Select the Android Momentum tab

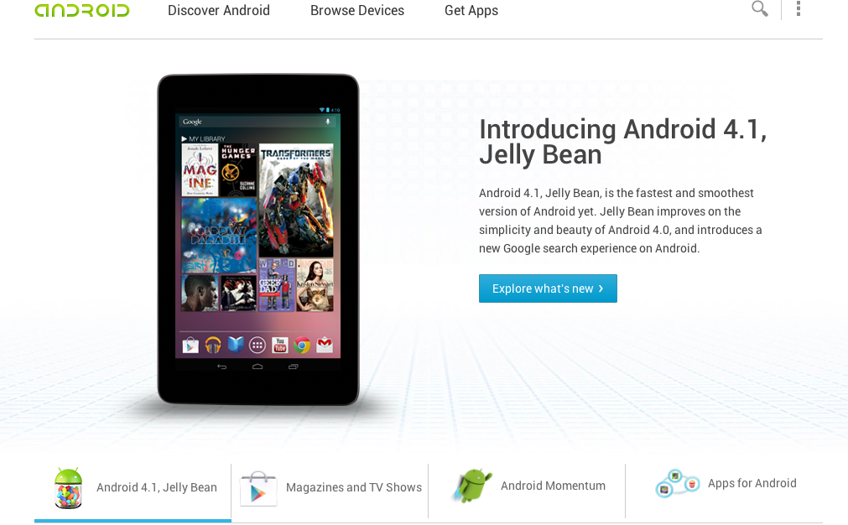coord(527,491)
